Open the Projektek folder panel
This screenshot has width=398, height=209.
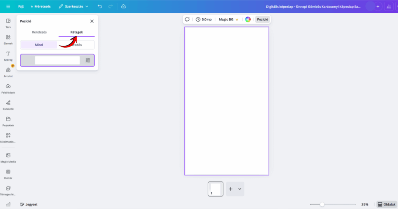click(8, 121)
